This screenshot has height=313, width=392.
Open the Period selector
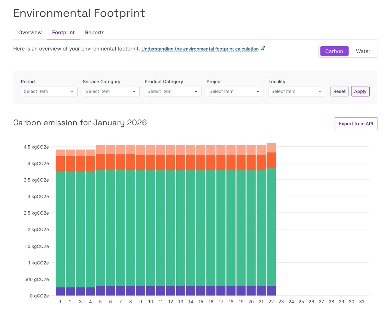coord(49,91)
